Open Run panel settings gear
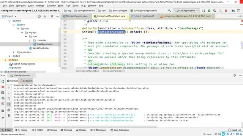The width and height of the screenshot is (243, 136). pyautogui.click(x=235, y=76)
